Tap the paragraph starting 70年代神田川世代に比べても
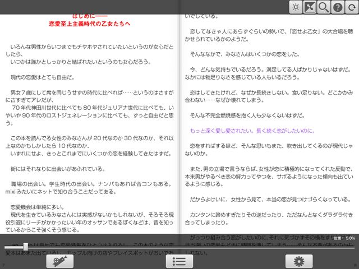This screenshot has height=269, width=359. pyautogui.click(x=90, y=115)
